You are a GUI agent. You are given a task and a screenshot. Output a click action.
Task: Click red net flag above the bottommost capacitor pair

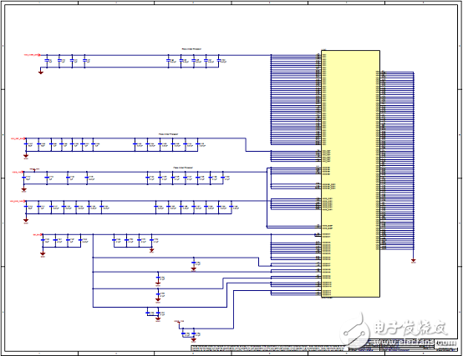tap(179, 322)
